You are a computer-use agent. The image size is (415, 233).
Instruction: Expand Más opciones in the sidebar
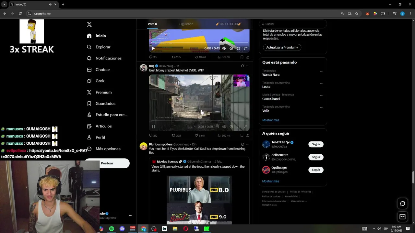104,149
